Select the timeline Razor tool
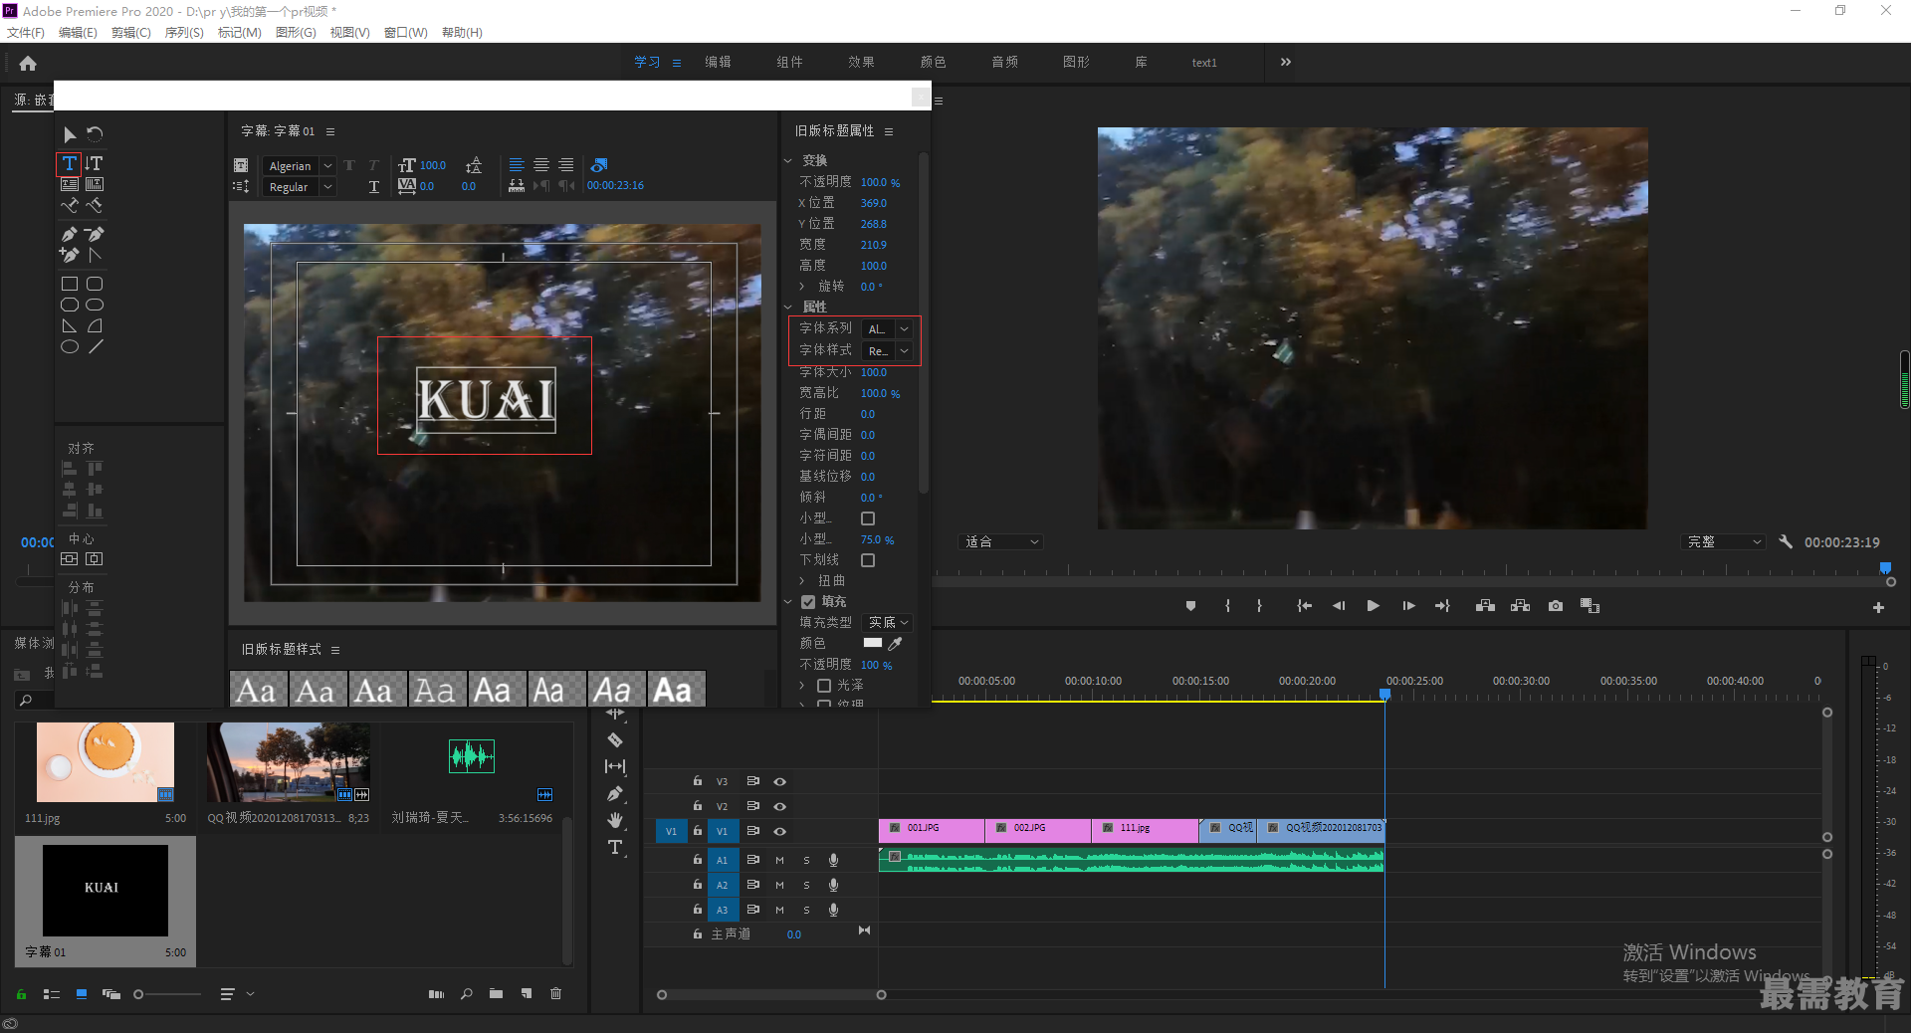 click(x=615, y=739)
